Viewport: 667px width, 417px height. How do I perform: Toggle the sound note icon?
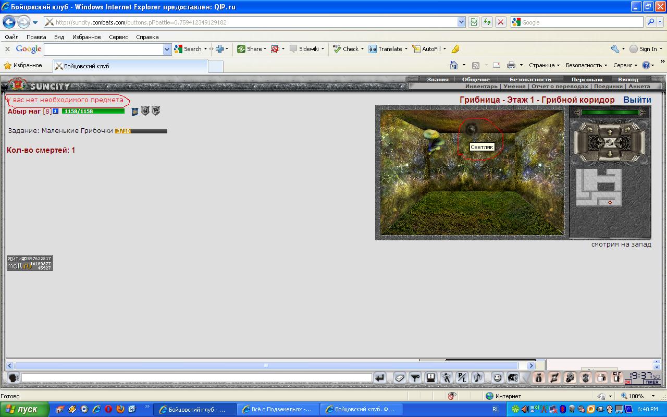pyautogui.click(x=478, y=377)
